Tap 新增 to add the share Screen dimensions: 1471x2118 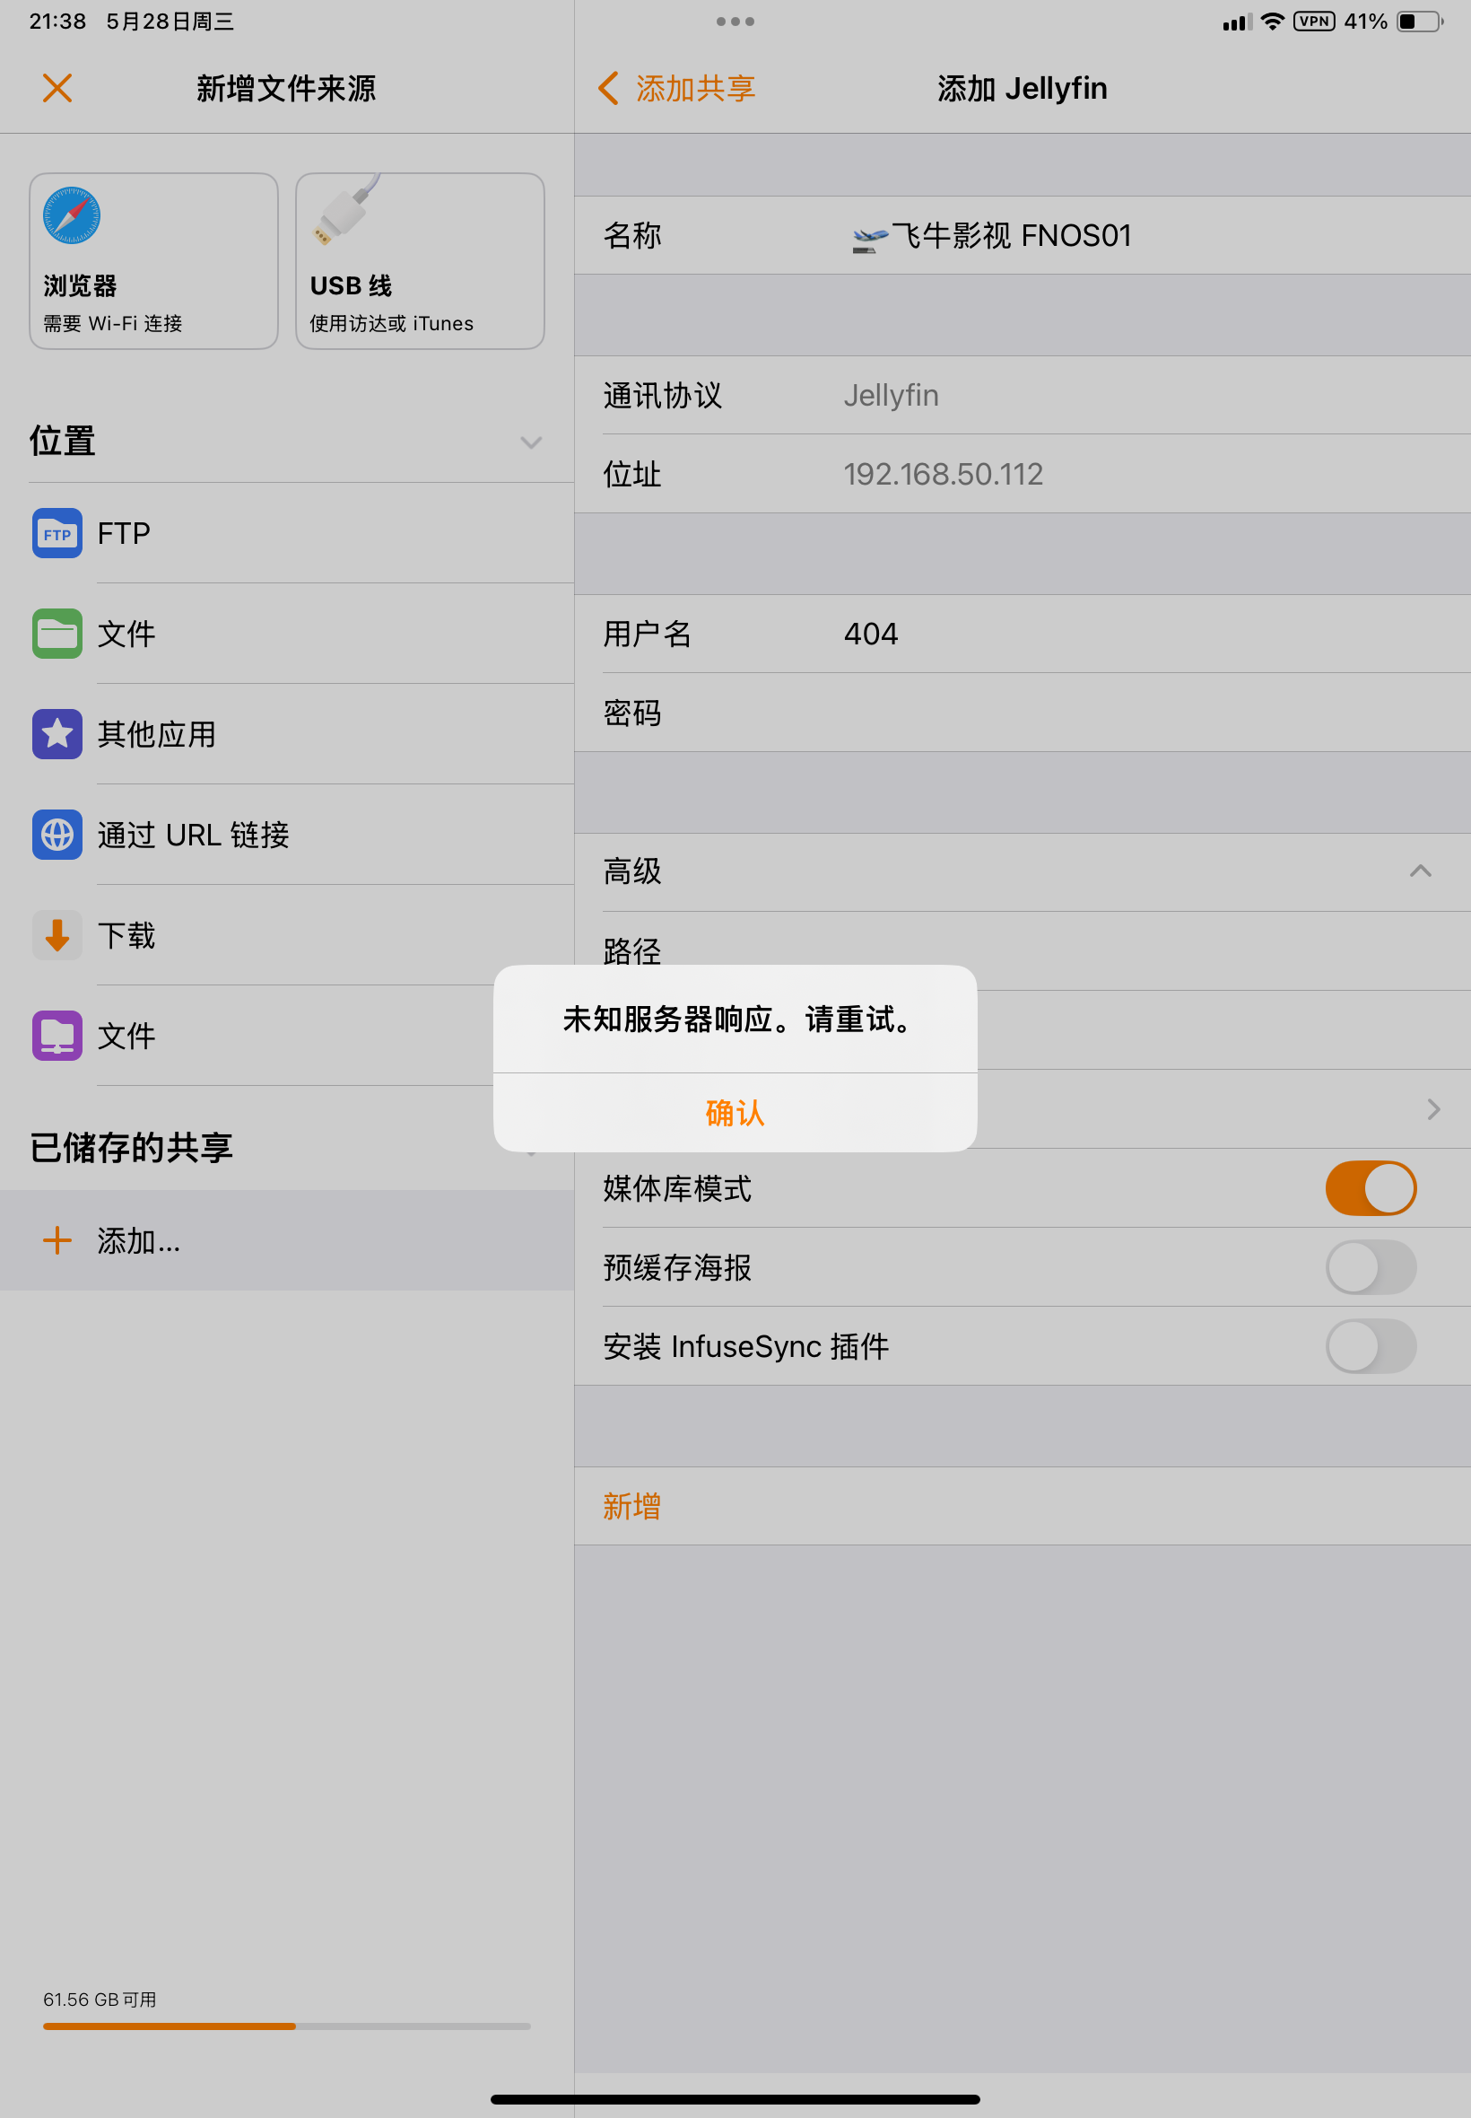(1023, 1506)
